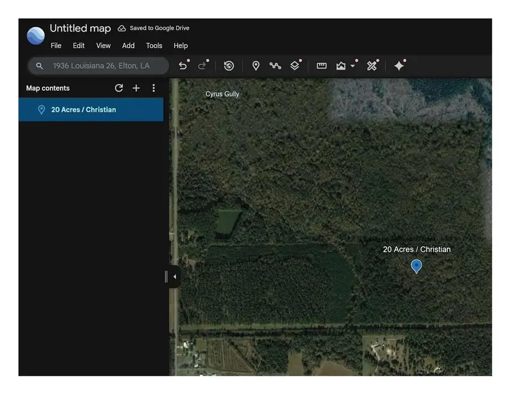Viewport: 510px width, 394px height.
Task: Select the Add placemark tool
Action: tap(256, 66)
